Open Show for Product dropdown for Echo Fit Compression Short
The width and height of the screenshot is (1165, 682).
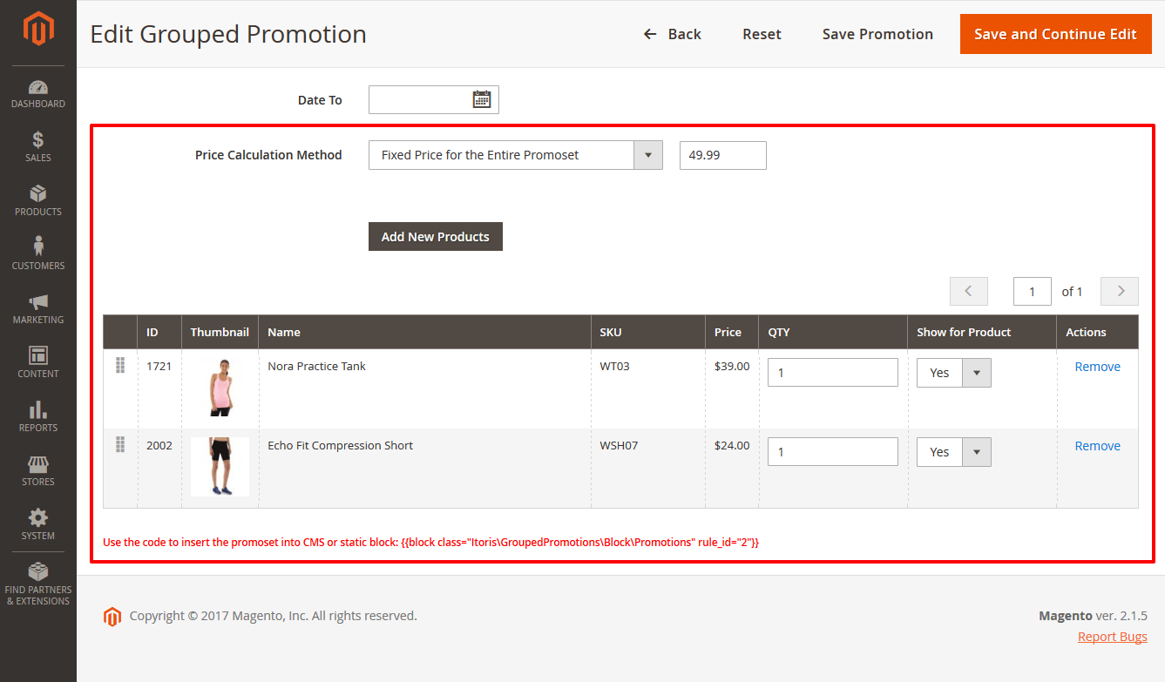[x=976, y=451]
